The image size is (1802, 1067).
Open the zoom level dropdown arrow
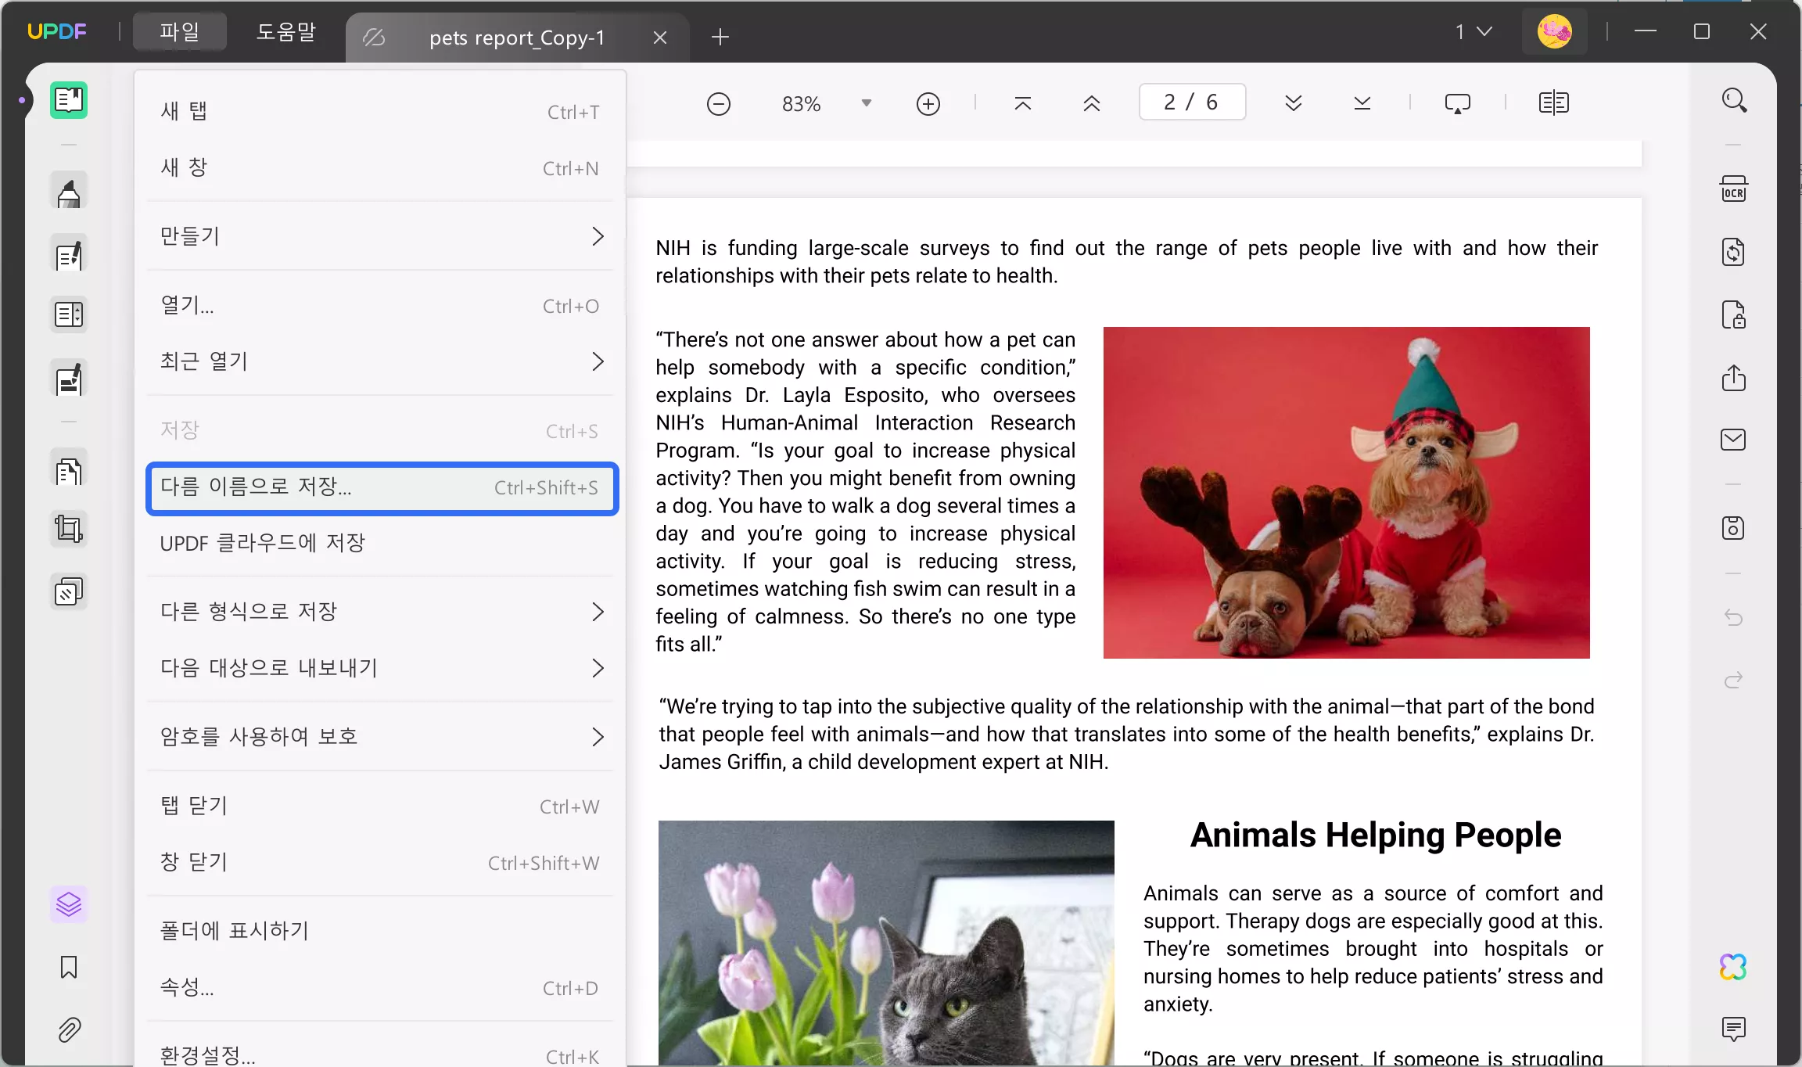tap(867, 103)
